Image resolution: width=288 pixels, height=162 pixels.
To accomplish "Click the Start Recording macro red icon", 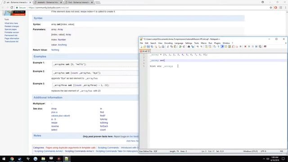I will (245, 46).
